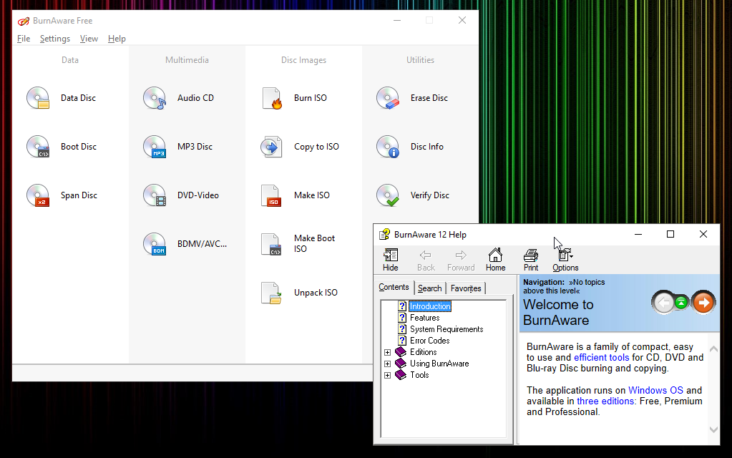Open the Make ISO tool
The height and width of the screenshot is (458, 732).
295,195
